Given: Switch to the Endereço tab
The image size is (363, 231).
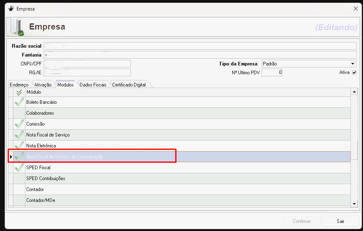Looking at the screenshot, I should pos(19,85).
